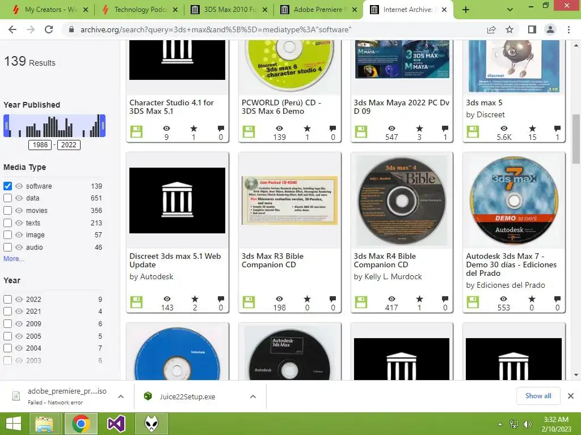This screenshot has width=581, height=435.
Task: Go back to the previous page
Action: pyautogui.click(x=12, y=29)
